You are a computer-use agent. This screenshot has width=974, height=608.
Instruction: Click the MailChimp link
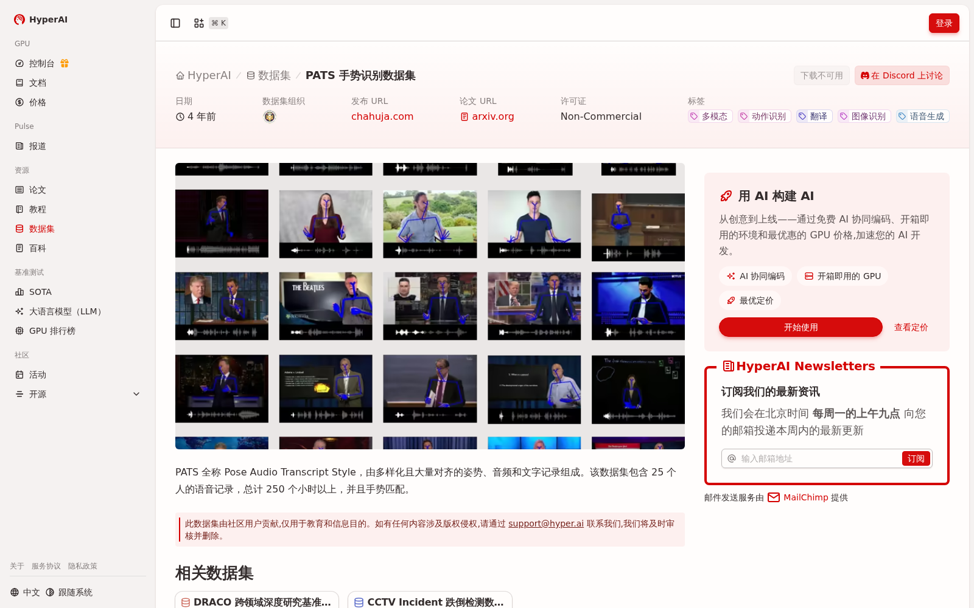coord(806,497)
